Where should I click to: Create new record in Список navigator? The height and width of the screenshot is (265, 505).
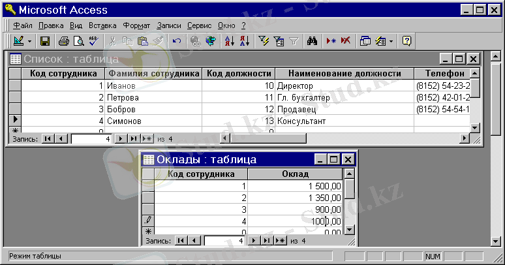[147, 139]
